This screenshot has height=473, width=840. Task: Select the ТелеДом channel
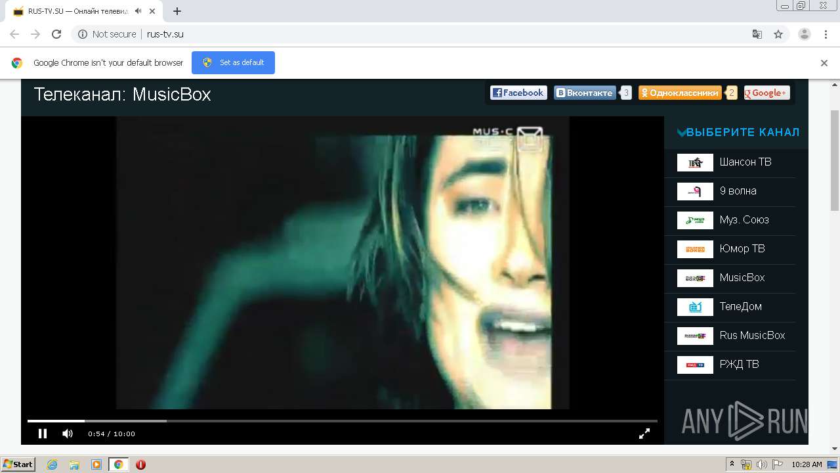point(741,307)
